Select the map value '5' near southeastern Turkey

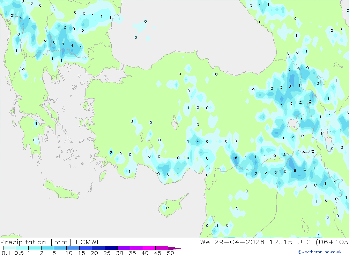[236, 158]
